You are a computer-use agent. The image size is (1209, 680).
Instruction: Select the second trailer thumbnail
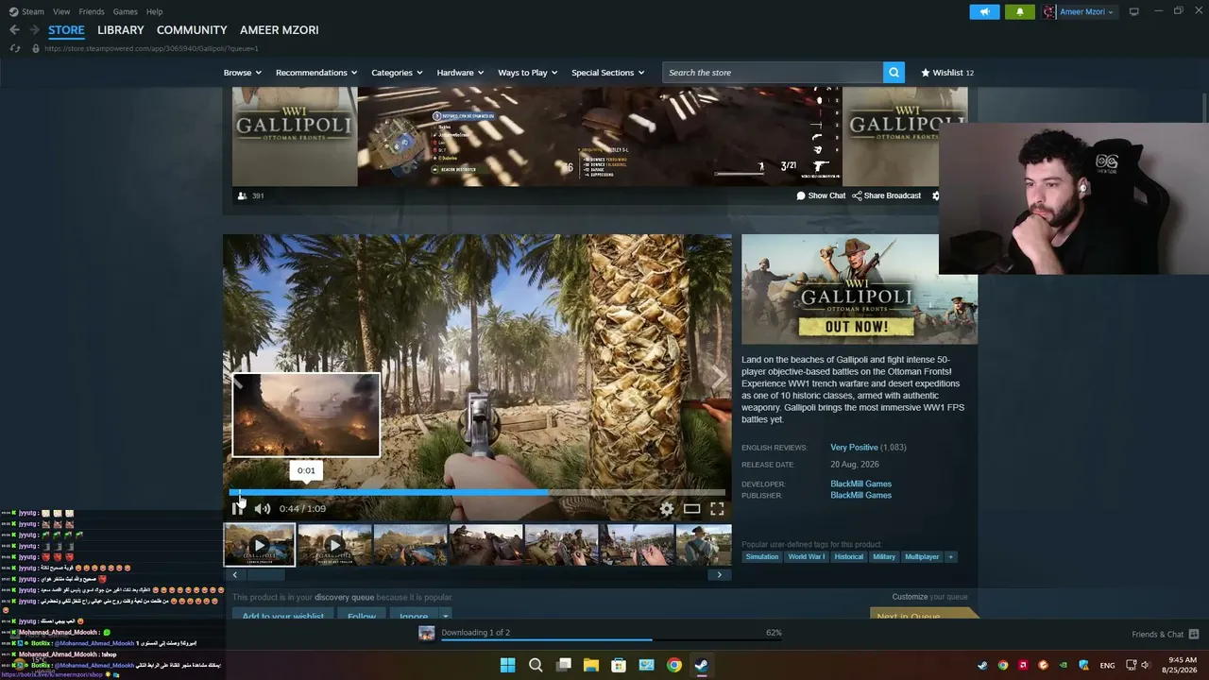tap(334, 545)
